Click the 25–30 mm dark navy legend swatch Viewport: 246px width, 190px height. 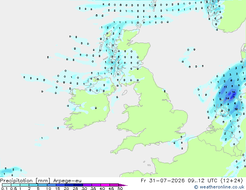(78, 185)
